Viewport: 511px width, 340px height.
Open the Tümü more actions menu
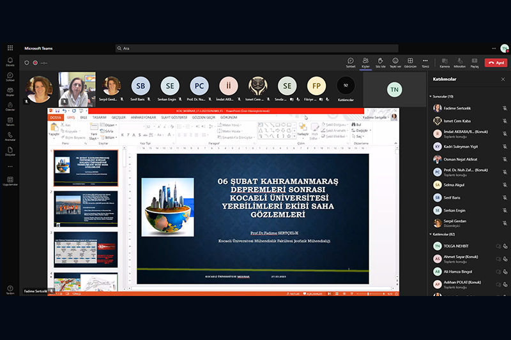pyautogui.click(x=425, y=62)
